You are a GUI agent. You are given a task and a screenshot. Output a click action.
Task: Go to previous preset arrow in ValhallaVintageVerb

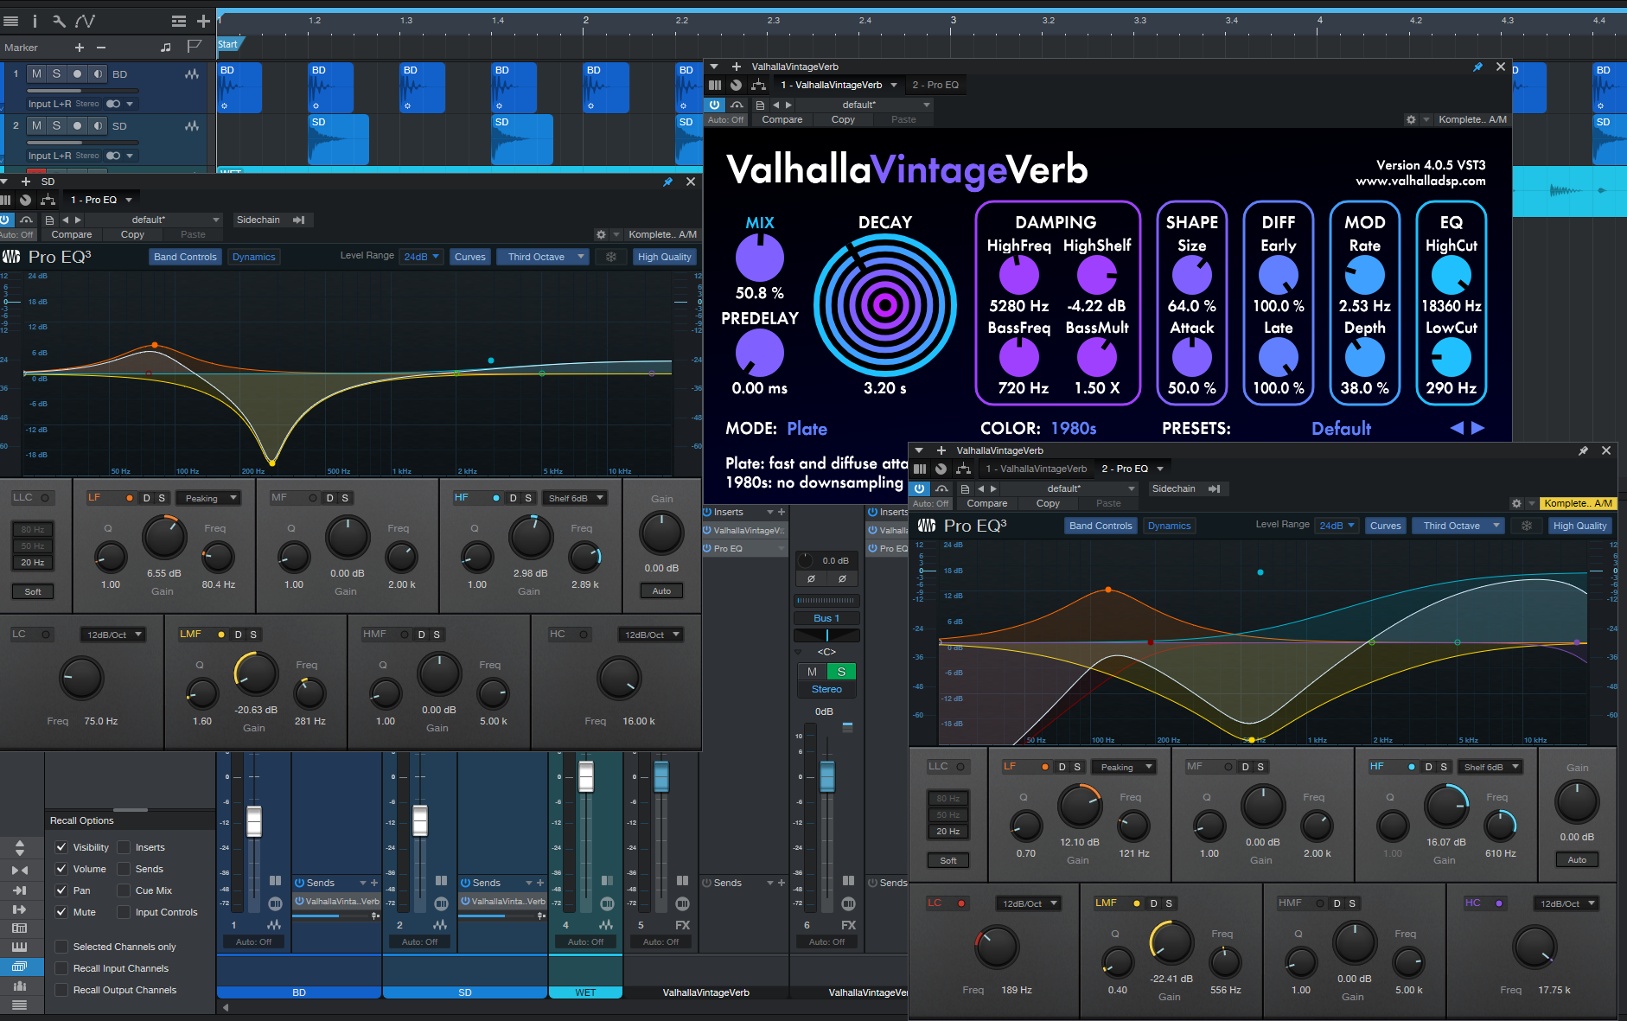(x=1457, y=428)
